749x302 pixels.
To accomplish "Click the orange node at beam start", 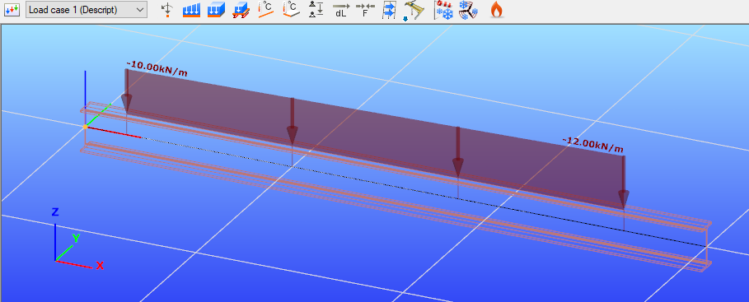I will [85, 127].
